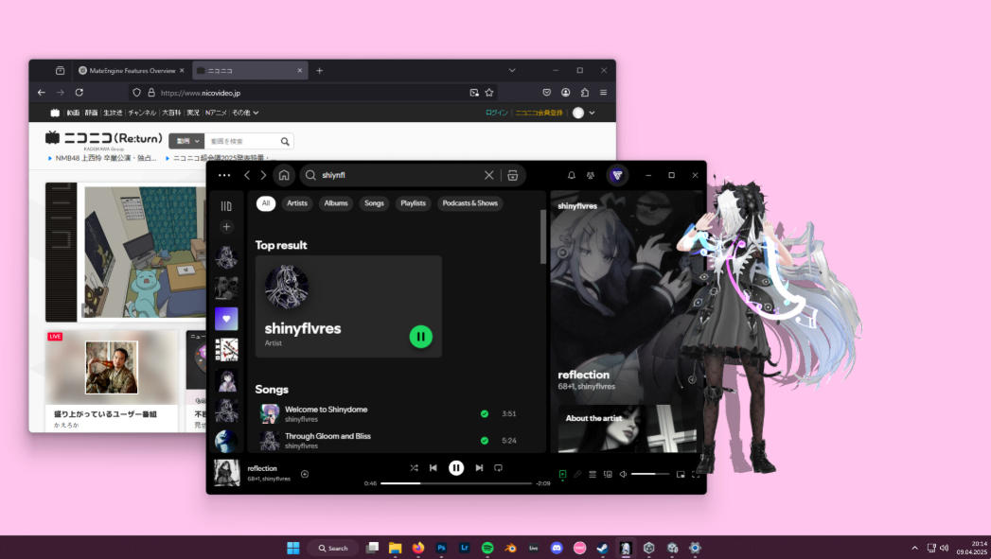
Task: Open Your Library in Spotify sidebar
Action: (x=226, y=206)
